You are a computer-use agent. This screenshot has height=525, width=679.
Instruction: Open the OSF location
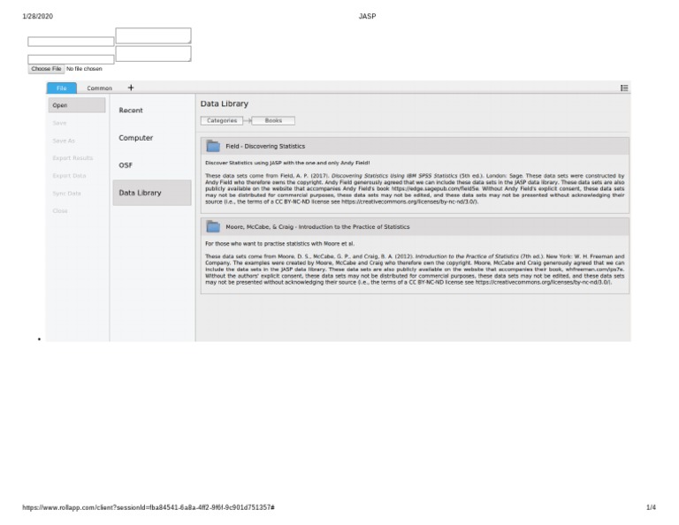[x=126, y=165]
